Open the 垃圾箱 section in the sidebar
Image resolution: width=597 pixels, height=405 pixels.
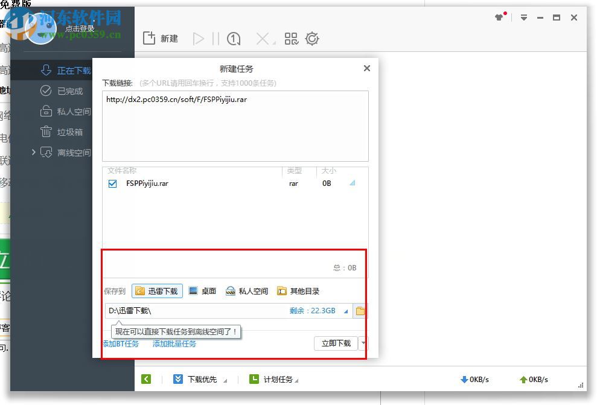(67, 132)
